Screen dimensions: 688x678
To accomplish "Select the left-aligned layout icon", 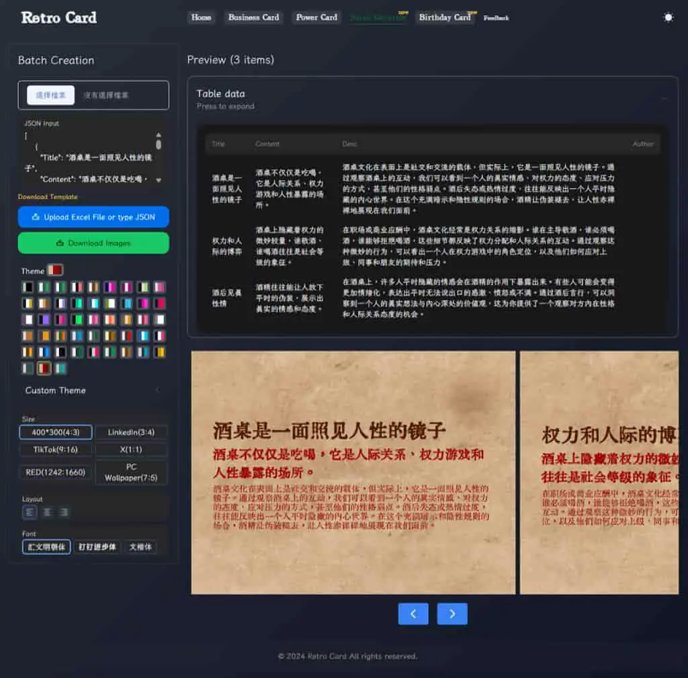I will click(30, 512).
